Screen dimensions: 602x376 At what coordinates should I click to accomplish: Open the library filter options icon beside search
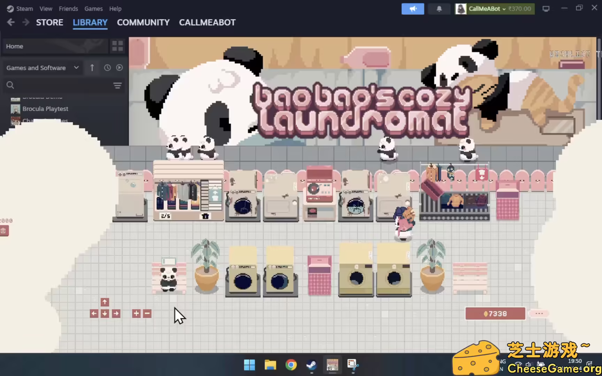[x=117, y=85]
